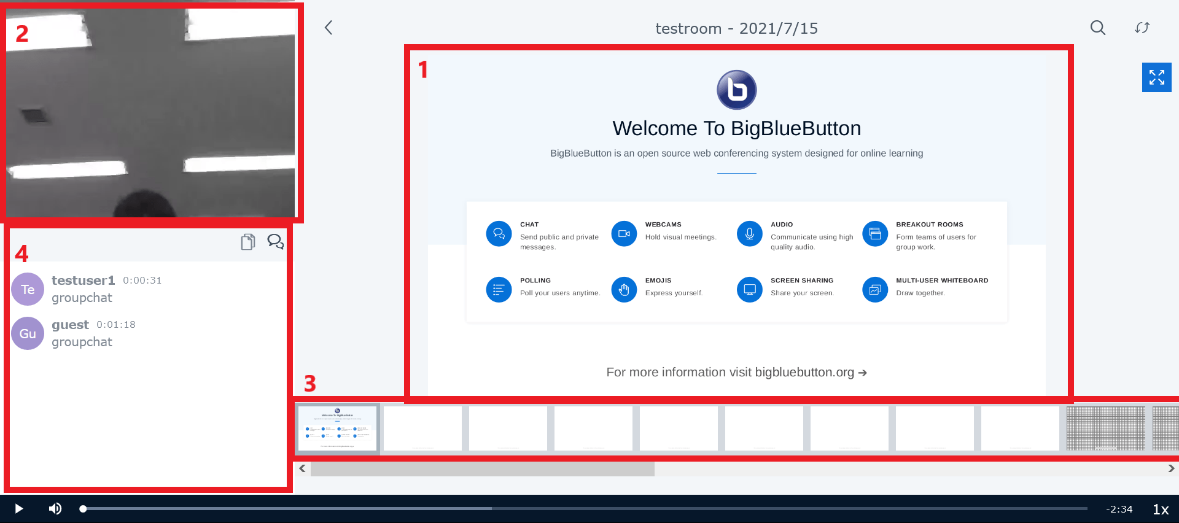Click guest message timestamp 0:01:18
This screenshot has width=1179, height=523.
point(116,325)
